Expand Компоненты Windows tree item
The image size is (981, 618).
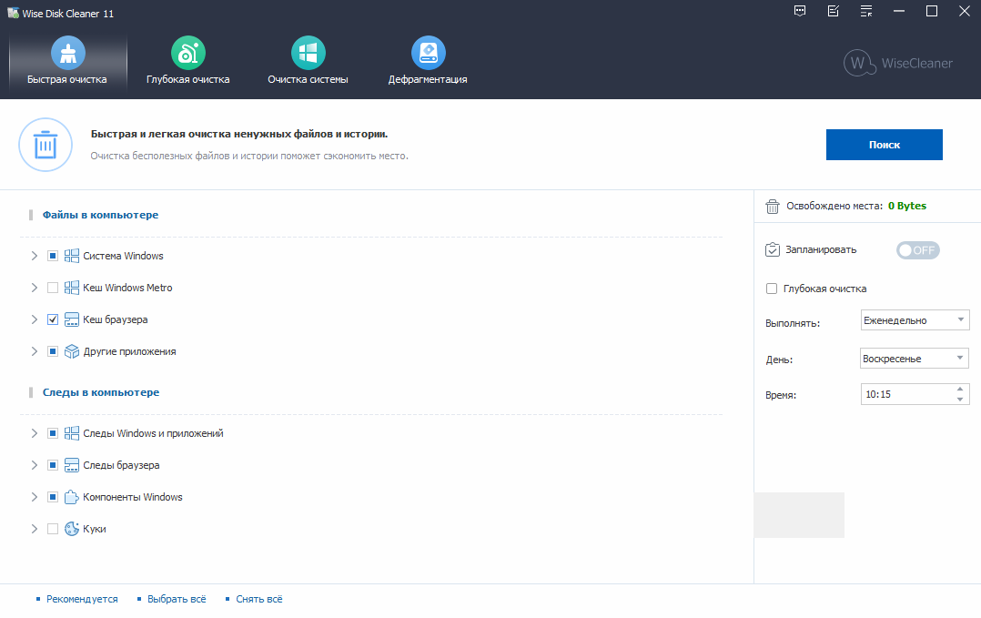[35, 497]
